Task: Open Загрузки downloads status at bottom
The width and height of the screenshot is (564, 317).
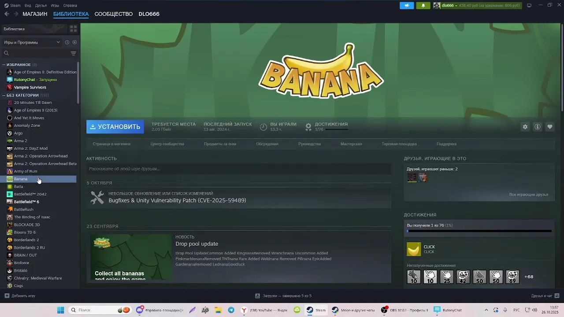Action: coord(283,296)
